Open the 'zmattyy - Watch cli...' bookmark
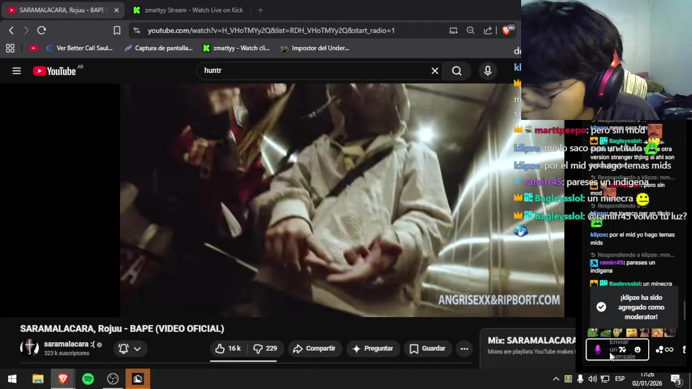This screenshot has width=692, height=389. pyautogui.click(x=236, y=48)
